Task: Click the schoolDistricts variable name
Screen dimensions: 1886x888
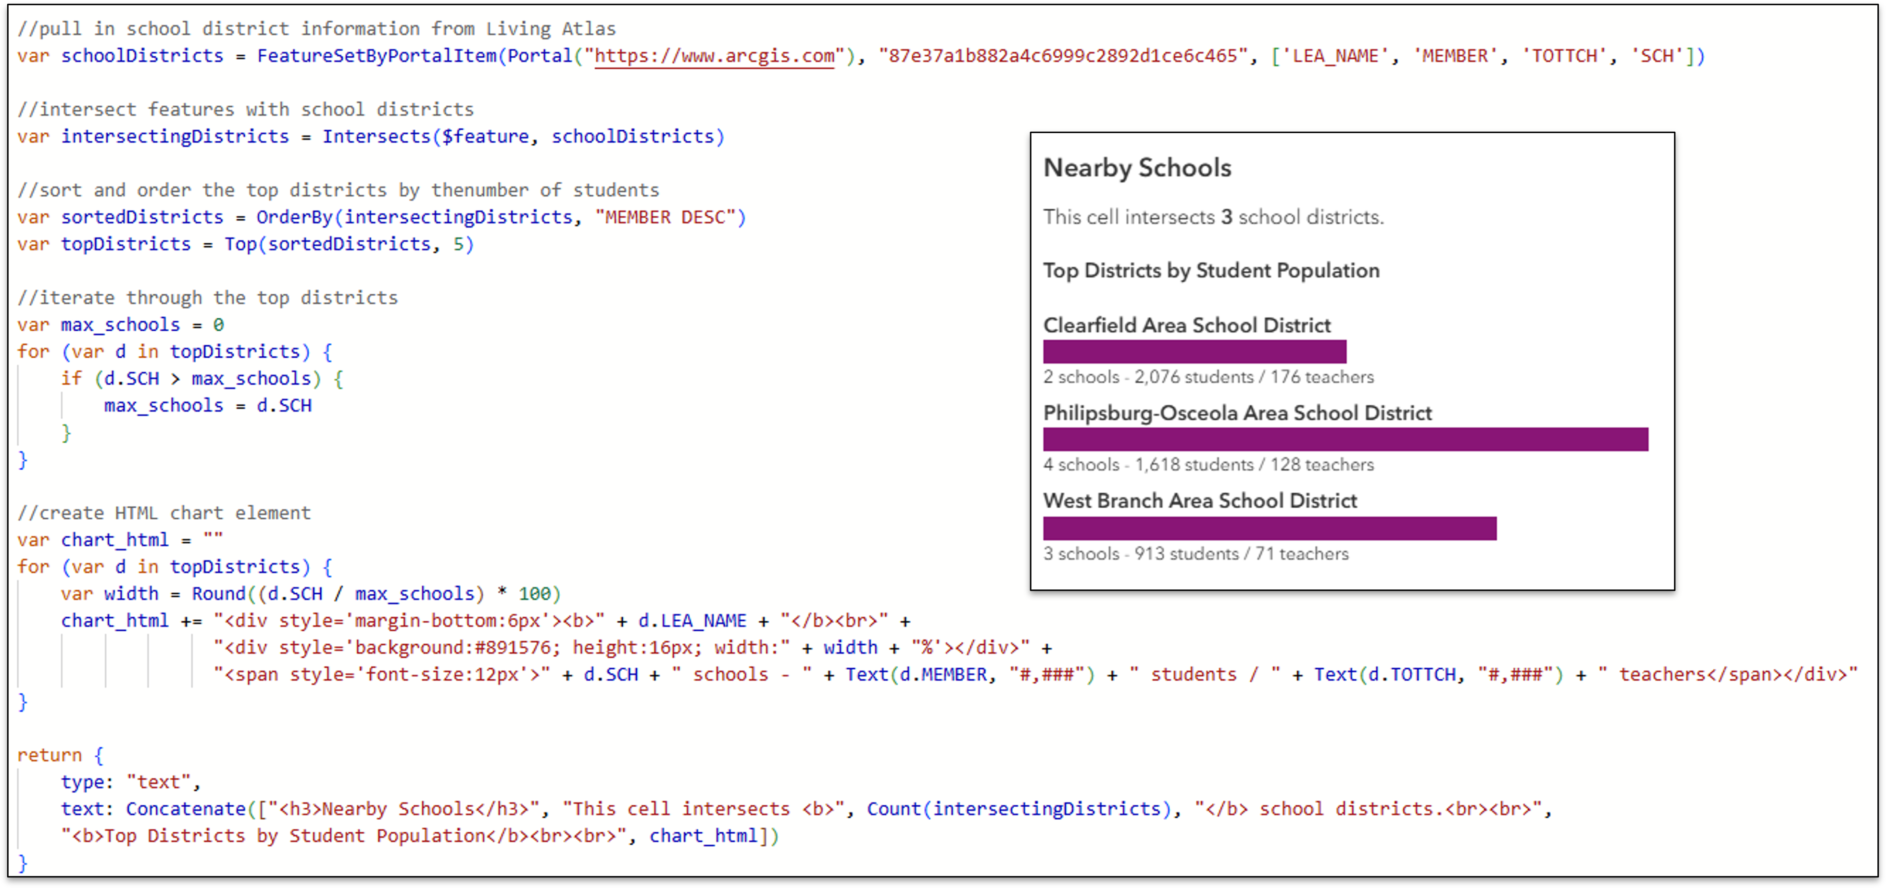Action: point(142,55)
